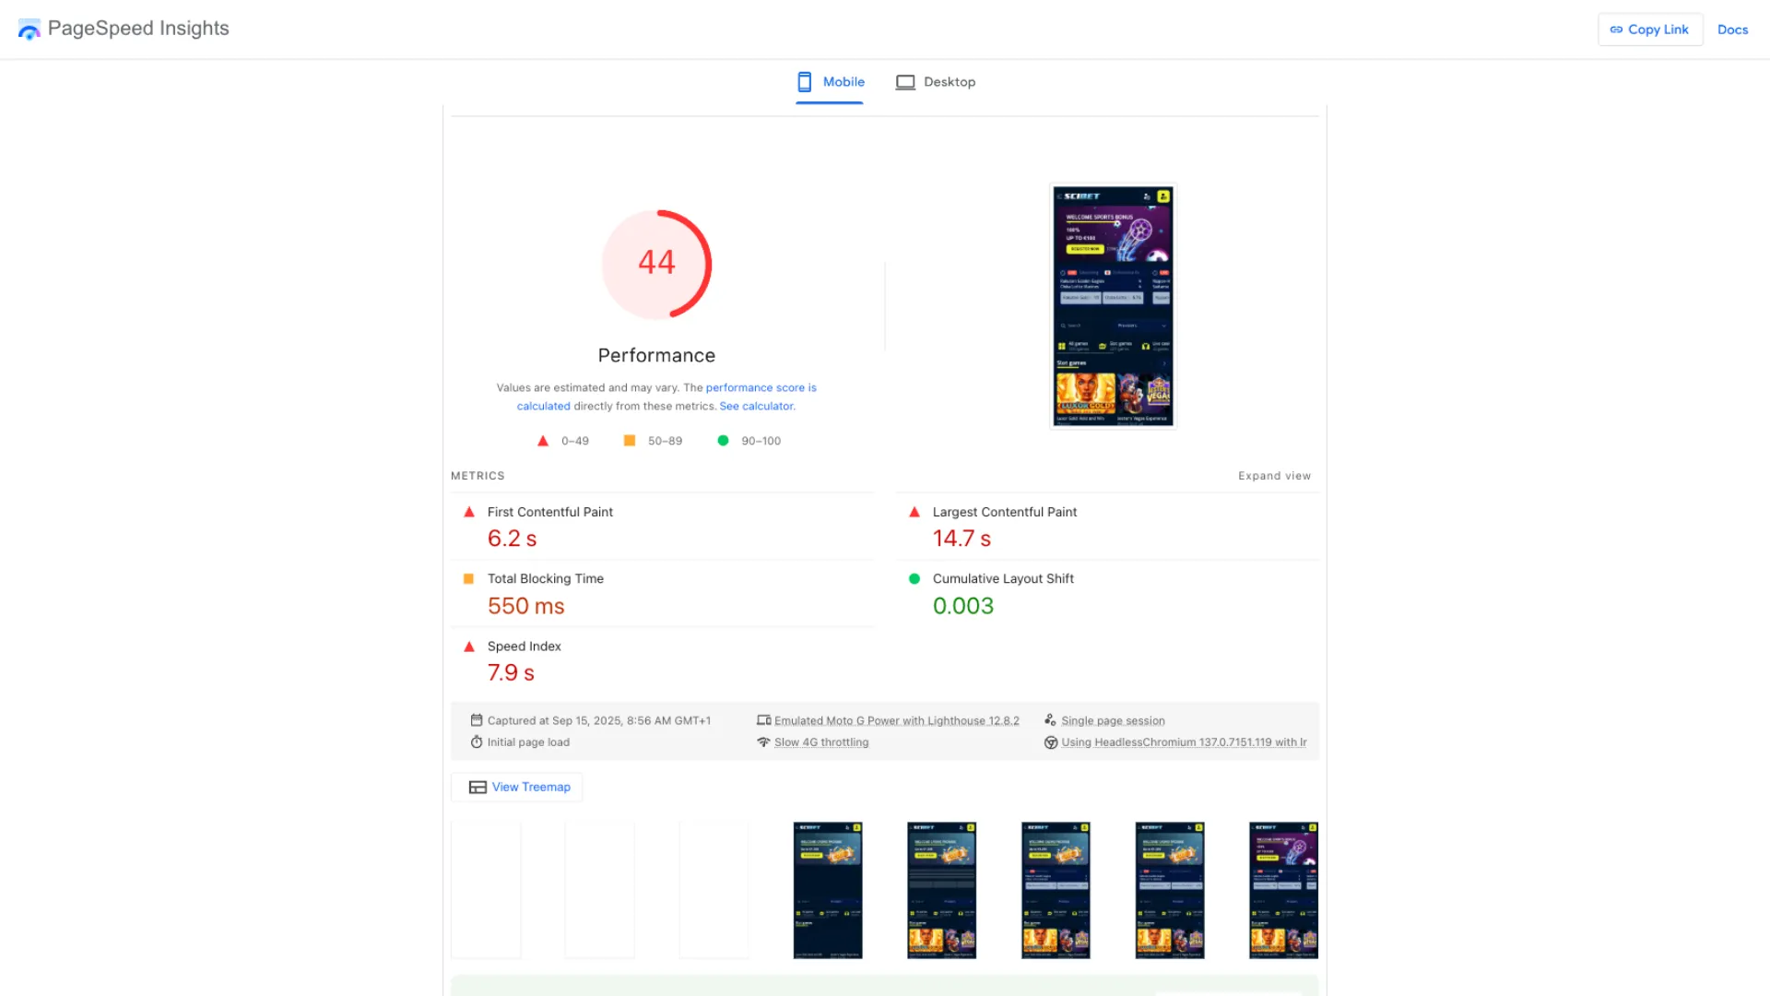Click the PageSpeed Insights logo
This screenshot has height=996, width=1770.
click(29, 29)
